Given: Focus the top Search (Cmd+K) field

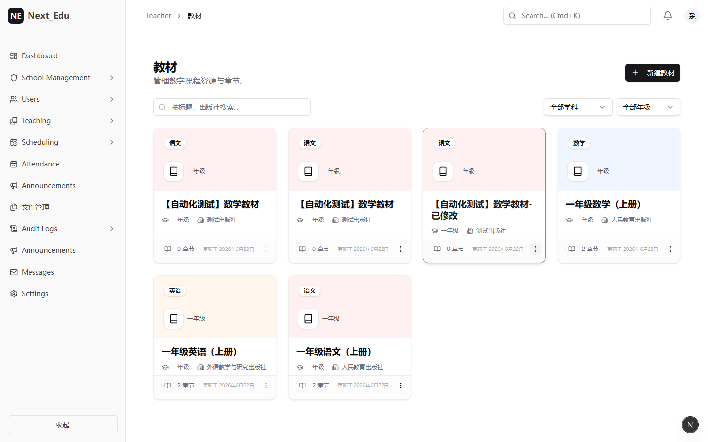Looking at the screenshot, I should pos(577,16).
